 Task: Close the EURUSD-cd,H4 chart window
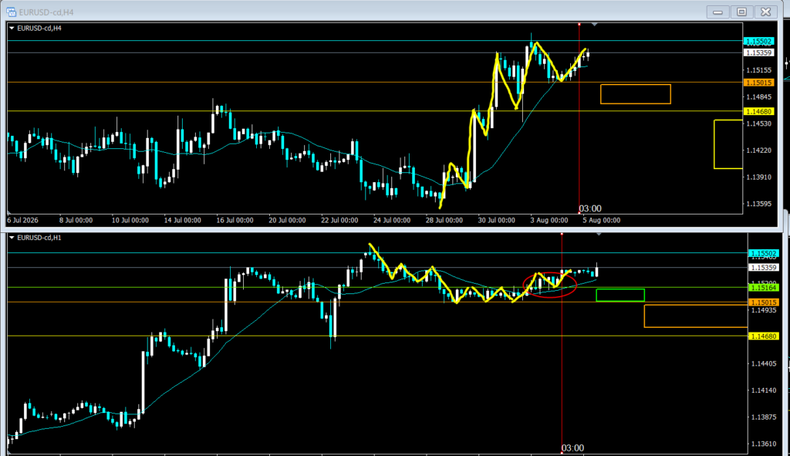coord(766,12)
